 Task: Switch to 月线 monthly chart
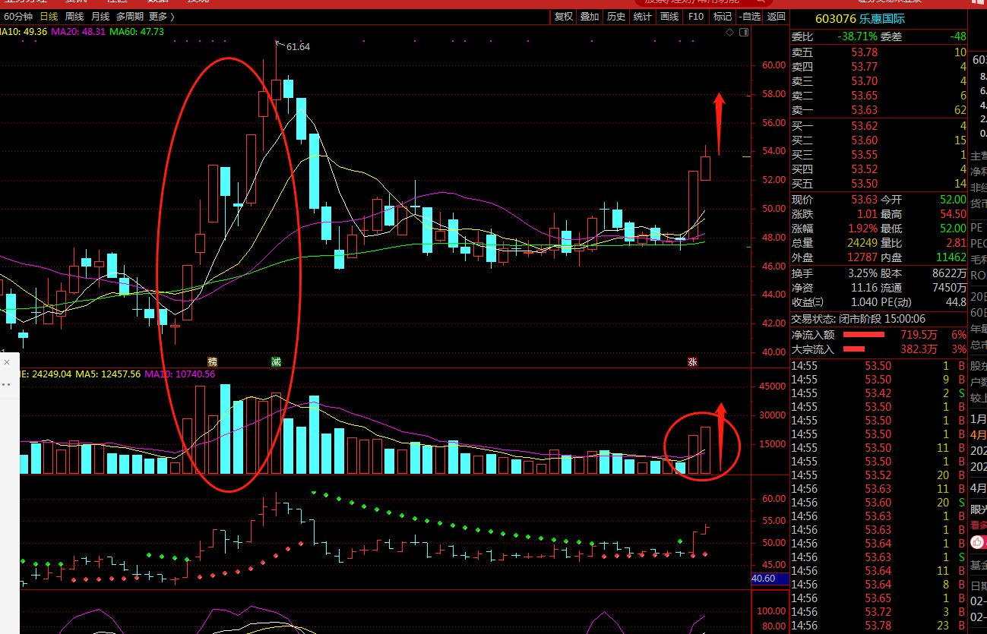[100, 16]
